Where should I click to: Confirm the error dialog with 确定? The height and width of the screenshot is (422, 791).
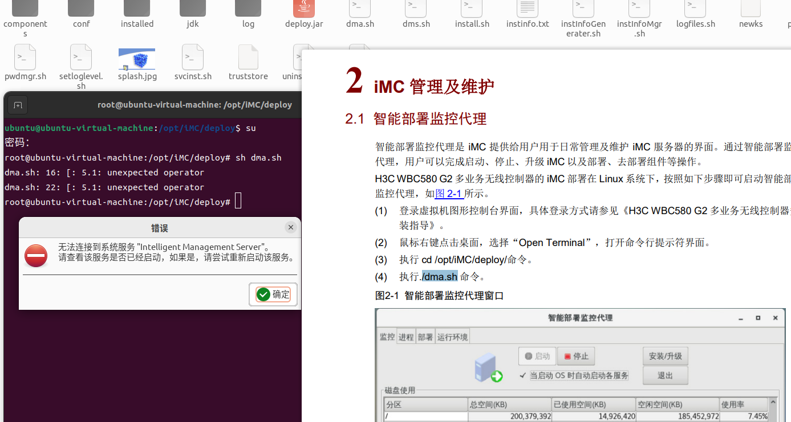point(273,294)
